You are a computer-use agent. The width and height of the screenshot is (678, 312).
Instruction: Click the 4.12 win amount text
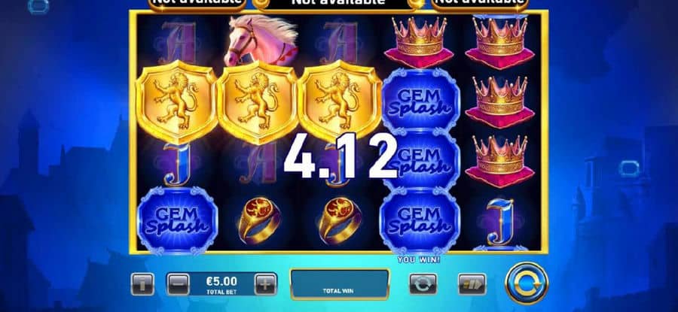point(340,156)
